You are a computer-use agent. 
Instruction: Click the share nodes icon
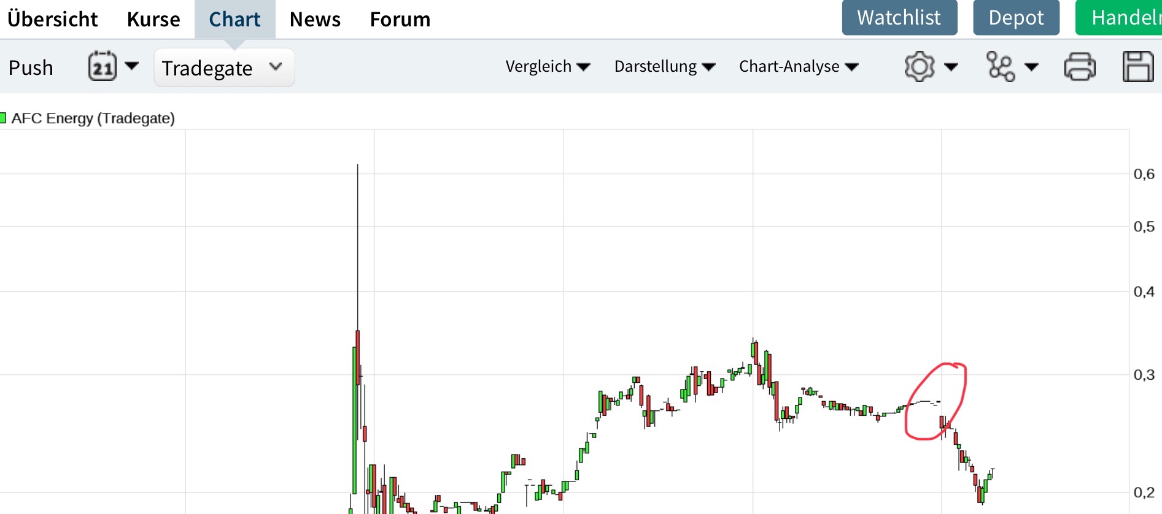pyautogui.click(x=1001, y=66)
